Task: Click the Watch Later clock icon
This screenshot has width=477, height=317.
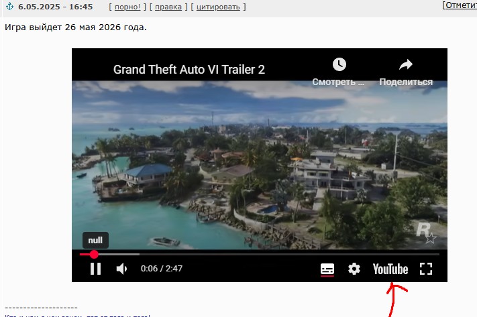Action: point(339,64)
